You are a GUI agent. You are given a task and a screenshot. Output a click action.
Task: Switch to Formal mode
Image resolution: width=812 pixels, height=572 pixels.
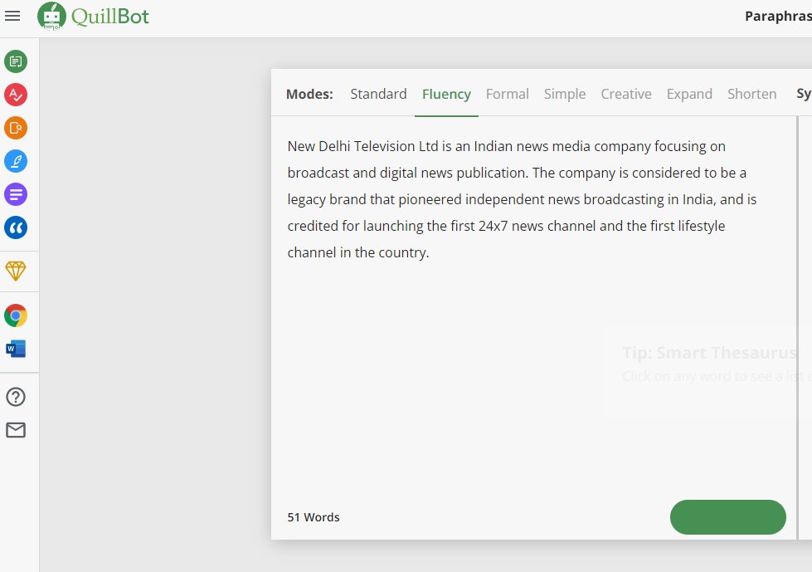[x=507, y=94]
